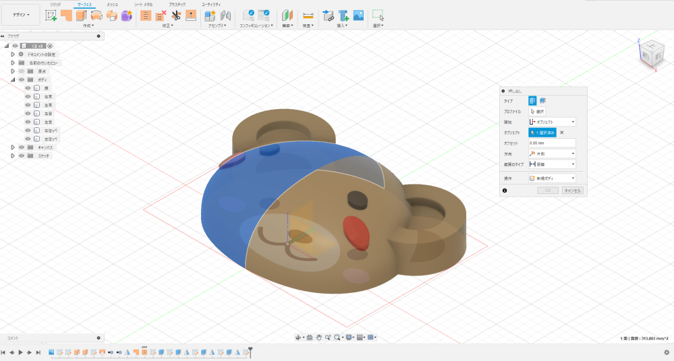Viewport: 674px width, 361px height.
Task: Click the オフセット 0.00 mm field
Action: pos(552,143)
